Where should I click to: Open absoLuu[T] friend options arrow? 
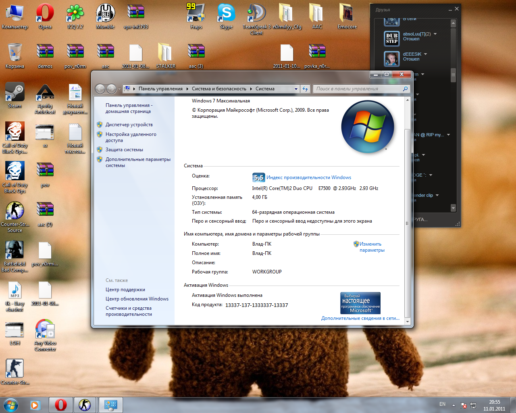click(x=435, y=34)
